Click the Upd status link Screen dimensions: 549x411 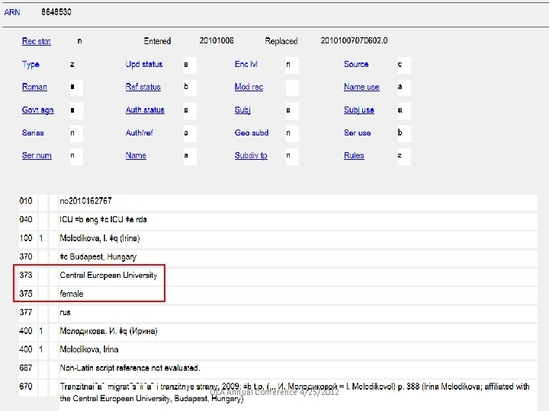point(144,65)
